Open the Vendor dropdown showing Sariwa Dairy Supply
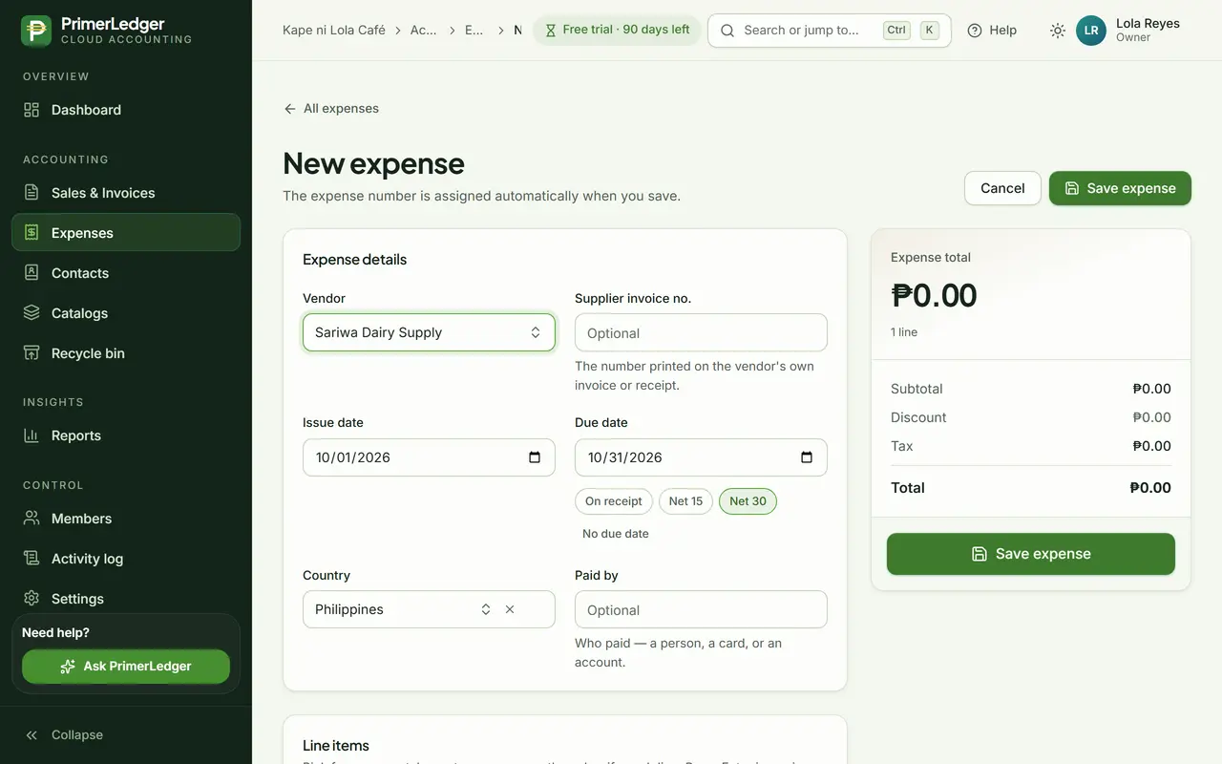The width and height of the screenshot is (1222, 764). click(x=429, y=332)
